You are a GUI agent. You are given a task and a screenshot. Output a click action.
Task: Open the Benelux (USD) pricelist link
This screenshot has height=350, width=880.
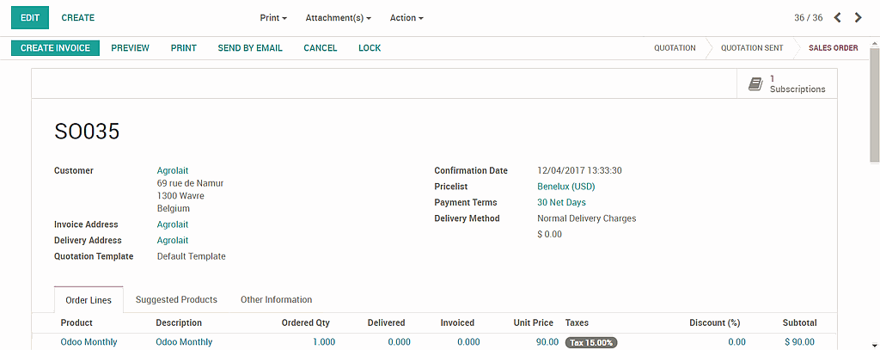point(565,187)
